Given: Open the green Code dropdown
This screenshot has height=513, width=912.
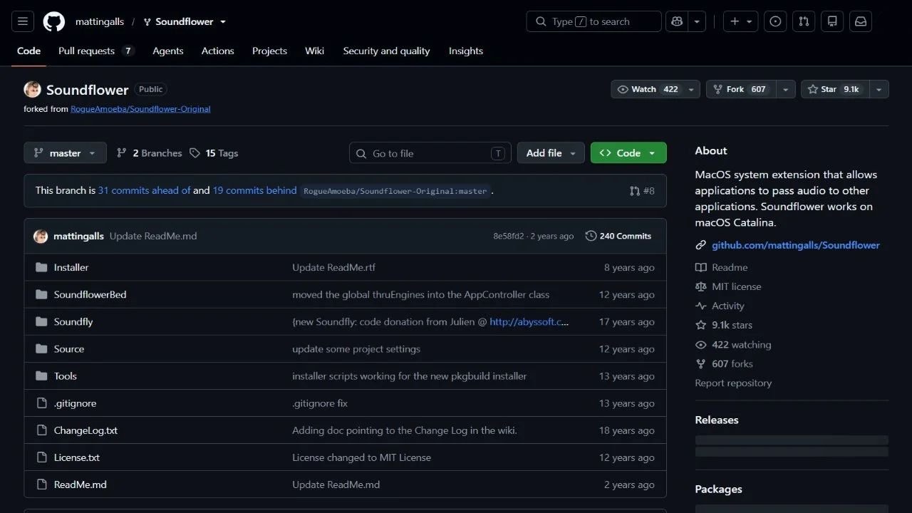Looking at the screenshot, I should point(628,153).
